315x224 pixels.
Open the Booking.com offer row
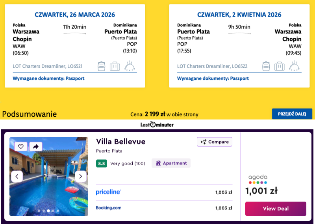(164, 208)
